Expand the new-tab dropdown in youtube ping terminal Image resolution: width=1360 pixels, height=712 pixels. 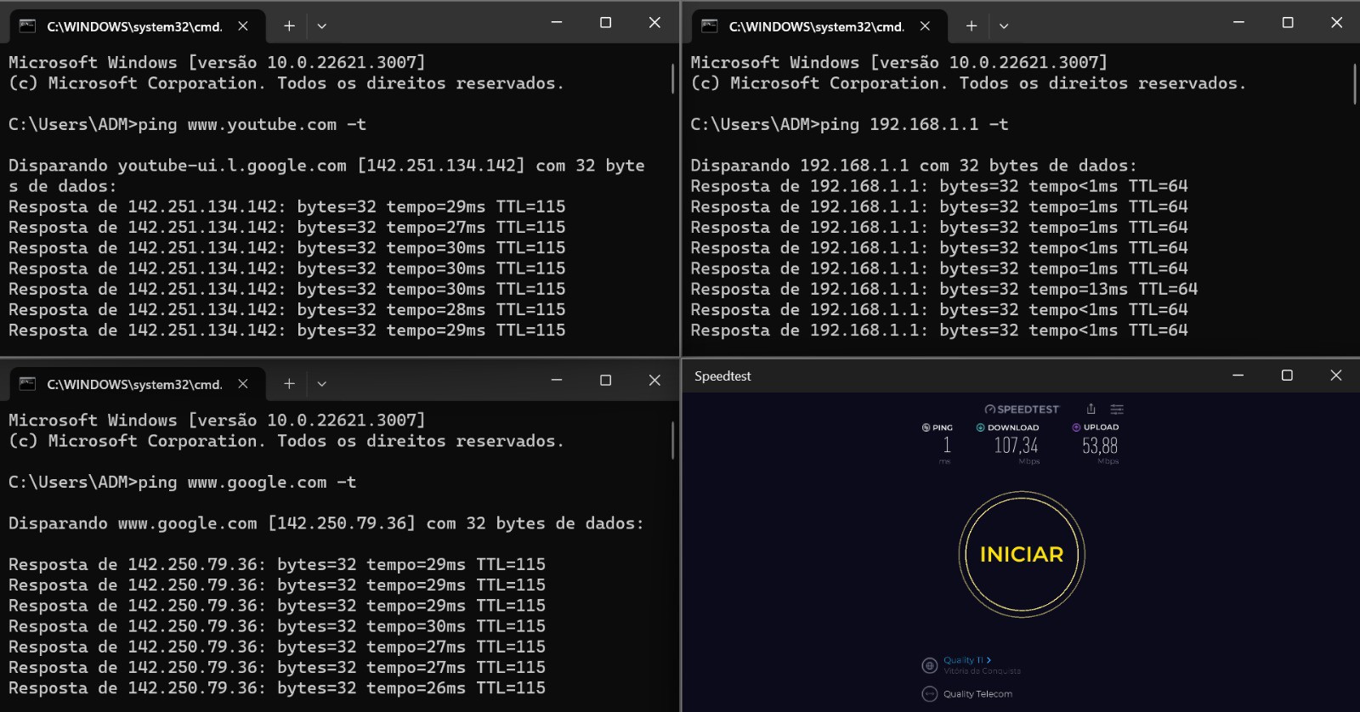click(322, 26)
